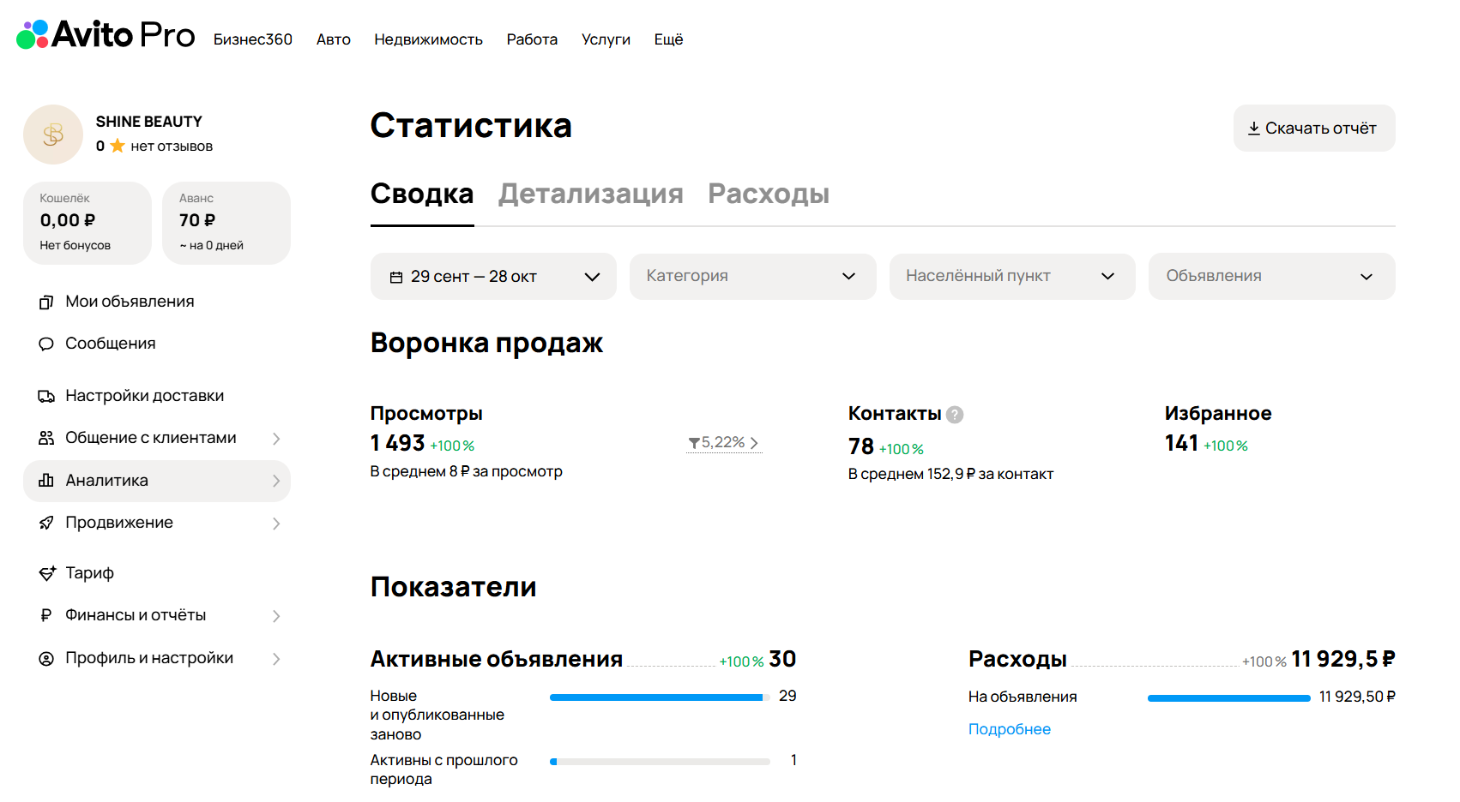
Task: Click the Избранное value 141
Action: [x=1181, y=443]
